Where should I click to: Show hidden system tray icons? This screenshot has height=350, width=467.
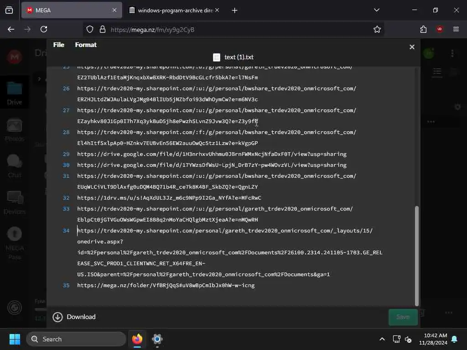click(382, 339)
